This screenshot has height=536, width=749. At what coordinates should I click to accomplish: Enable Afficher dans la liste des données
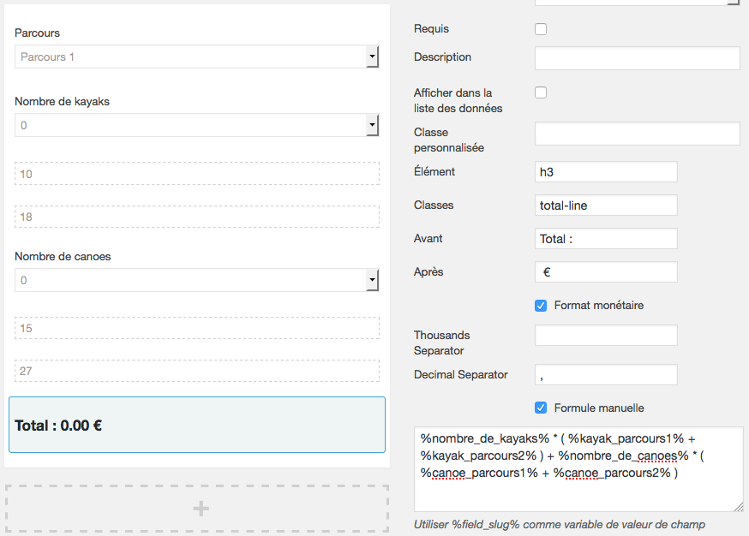[x=541, y=92]
